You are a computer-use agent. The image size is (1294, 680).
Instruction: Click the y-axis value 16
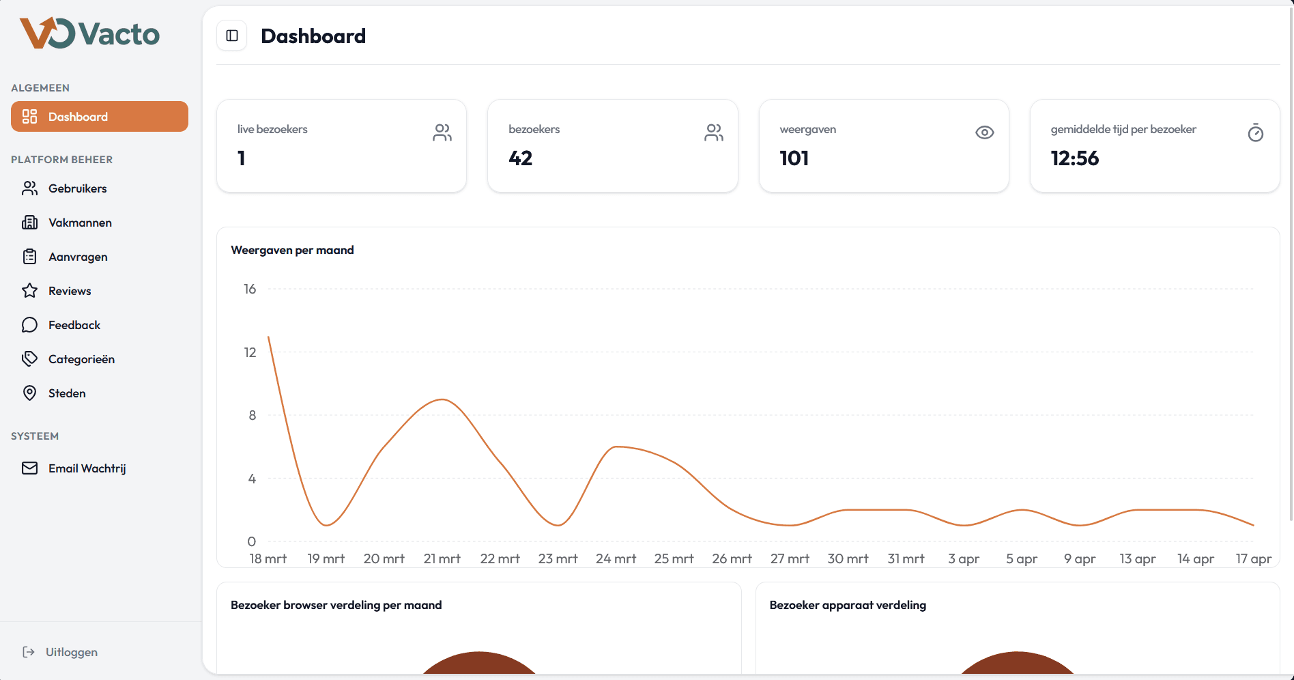250,289
